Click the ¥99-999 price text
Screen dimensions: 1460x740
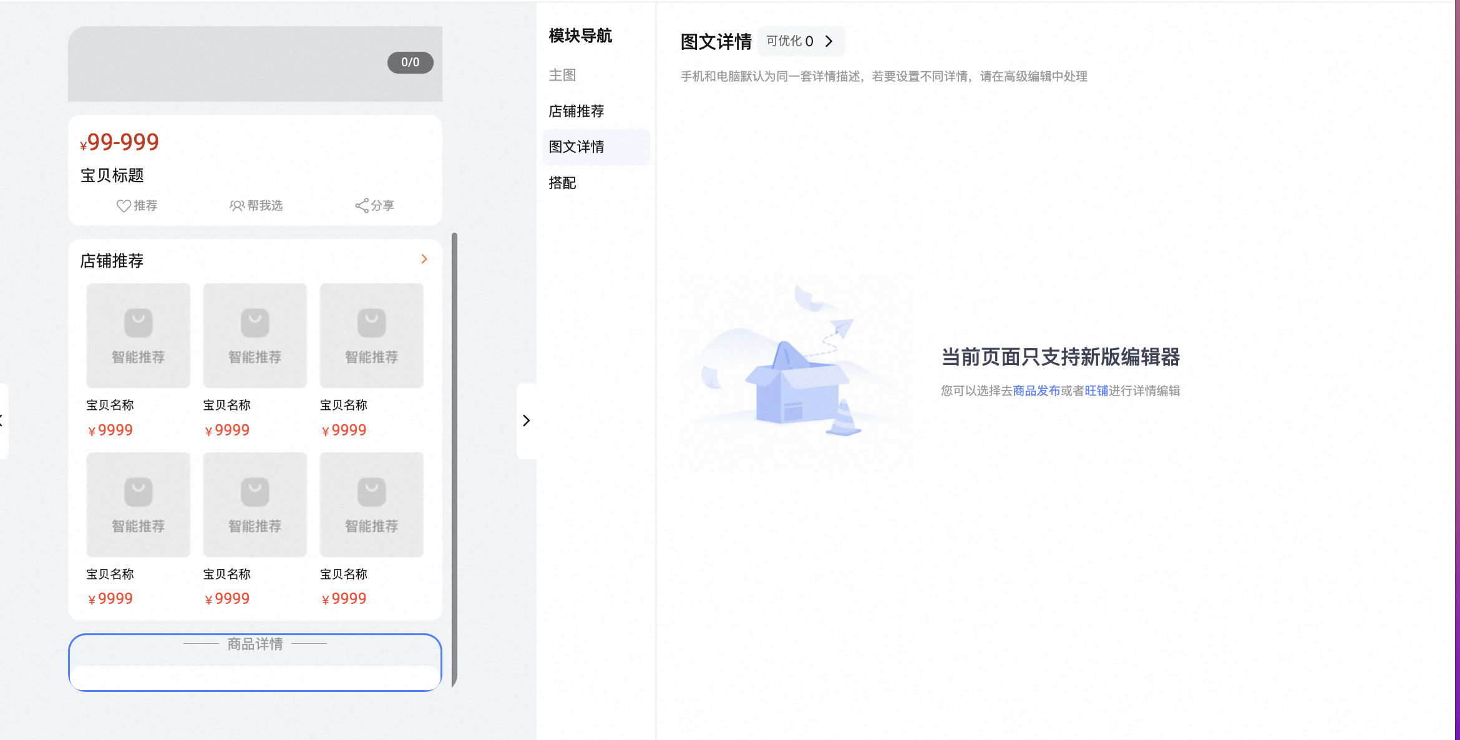pyautogui.click(x=119, y=142)
